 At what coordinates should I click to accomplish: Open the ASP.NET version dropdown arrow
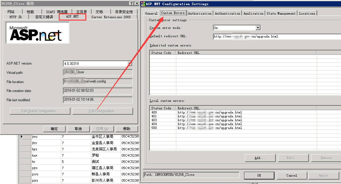[x=129, y=64]
